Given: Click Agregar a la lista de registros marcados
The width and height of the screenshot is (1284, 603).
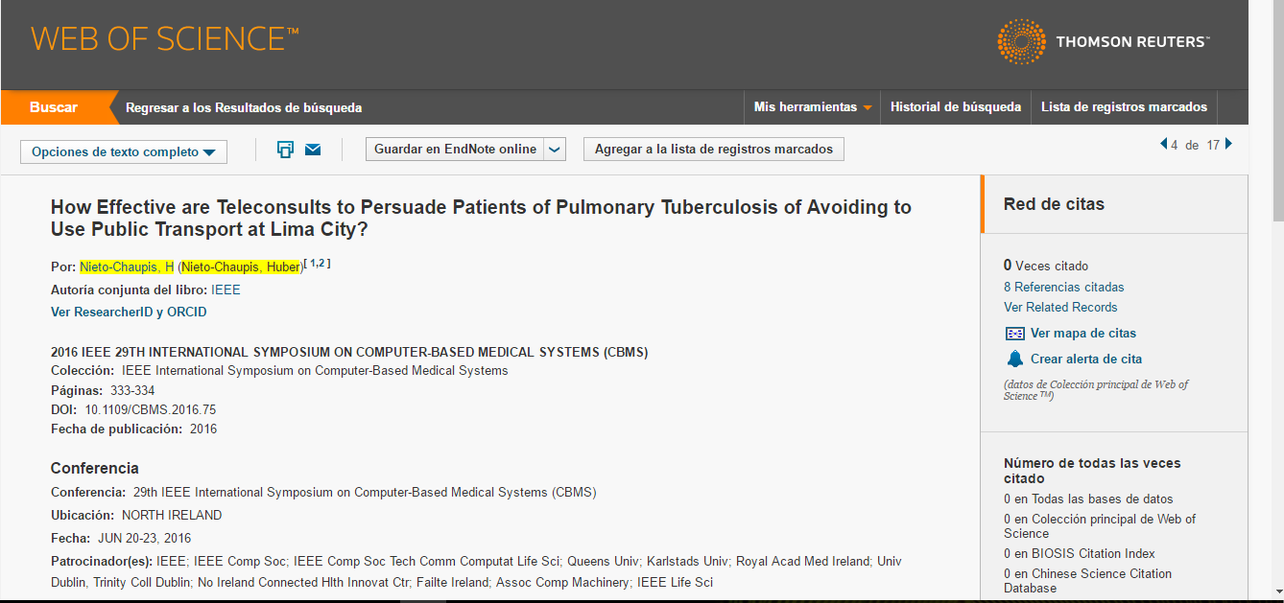Looking at the screenshot, I should pos(714,150).
